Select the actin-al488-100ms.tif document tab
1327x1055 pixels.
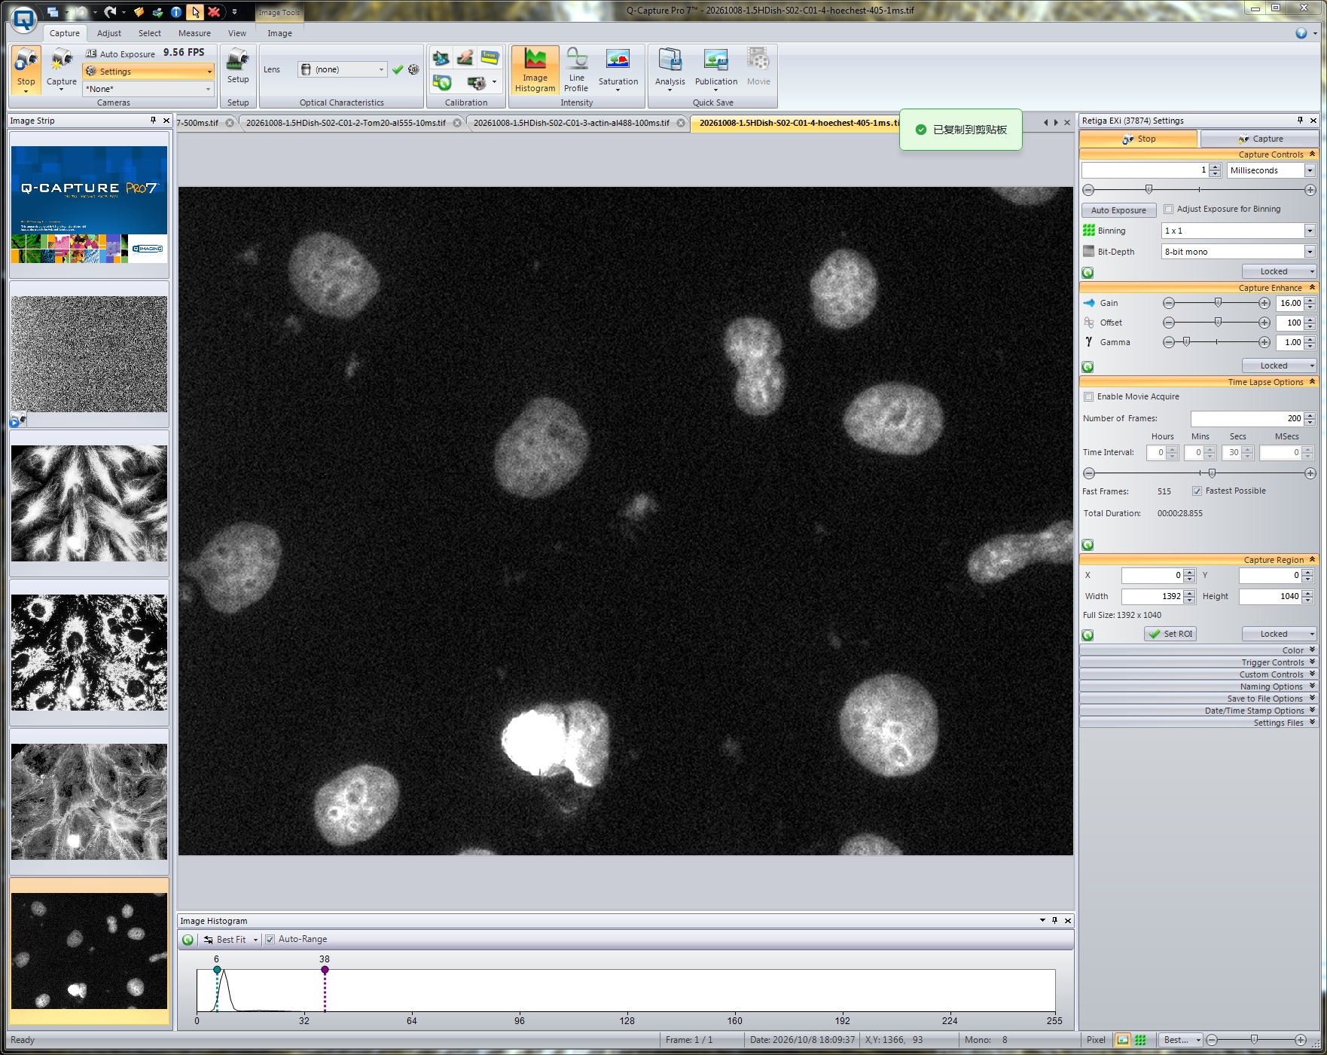572,123
